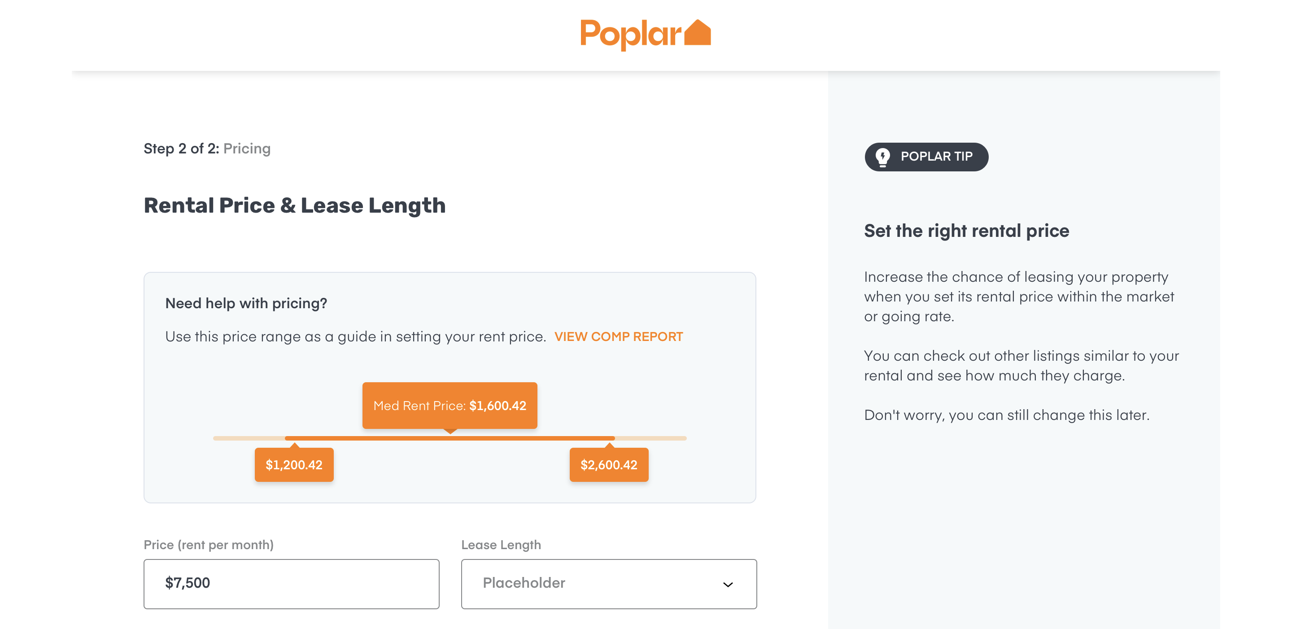
Task: Click the Poplar wordmark at top
Action: click(x=630, y=34)
